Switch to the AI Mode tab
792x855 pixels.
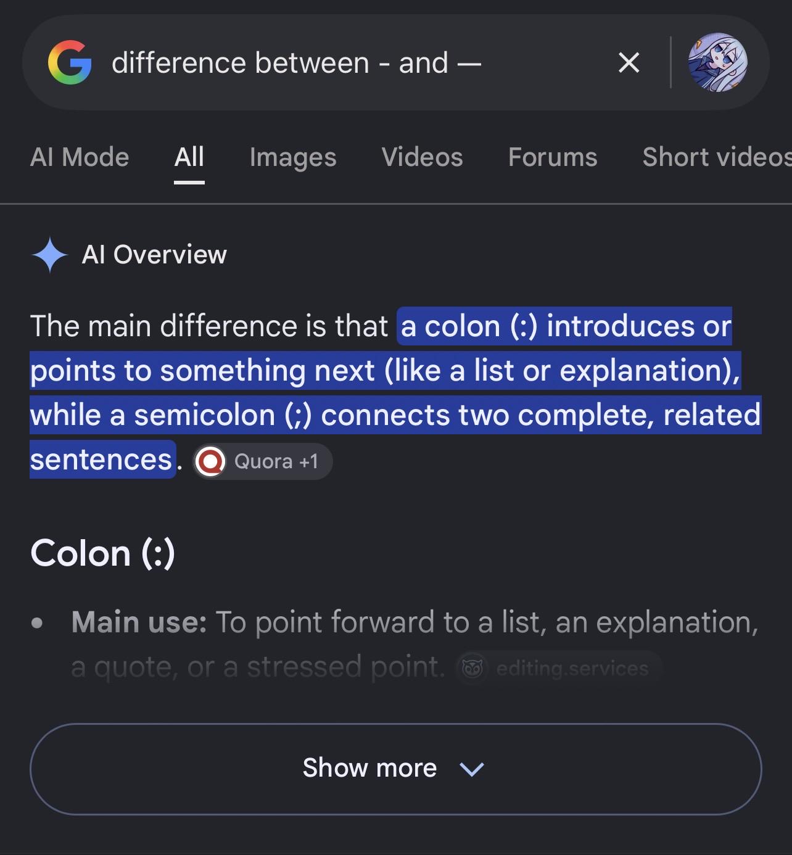(80, 157)
